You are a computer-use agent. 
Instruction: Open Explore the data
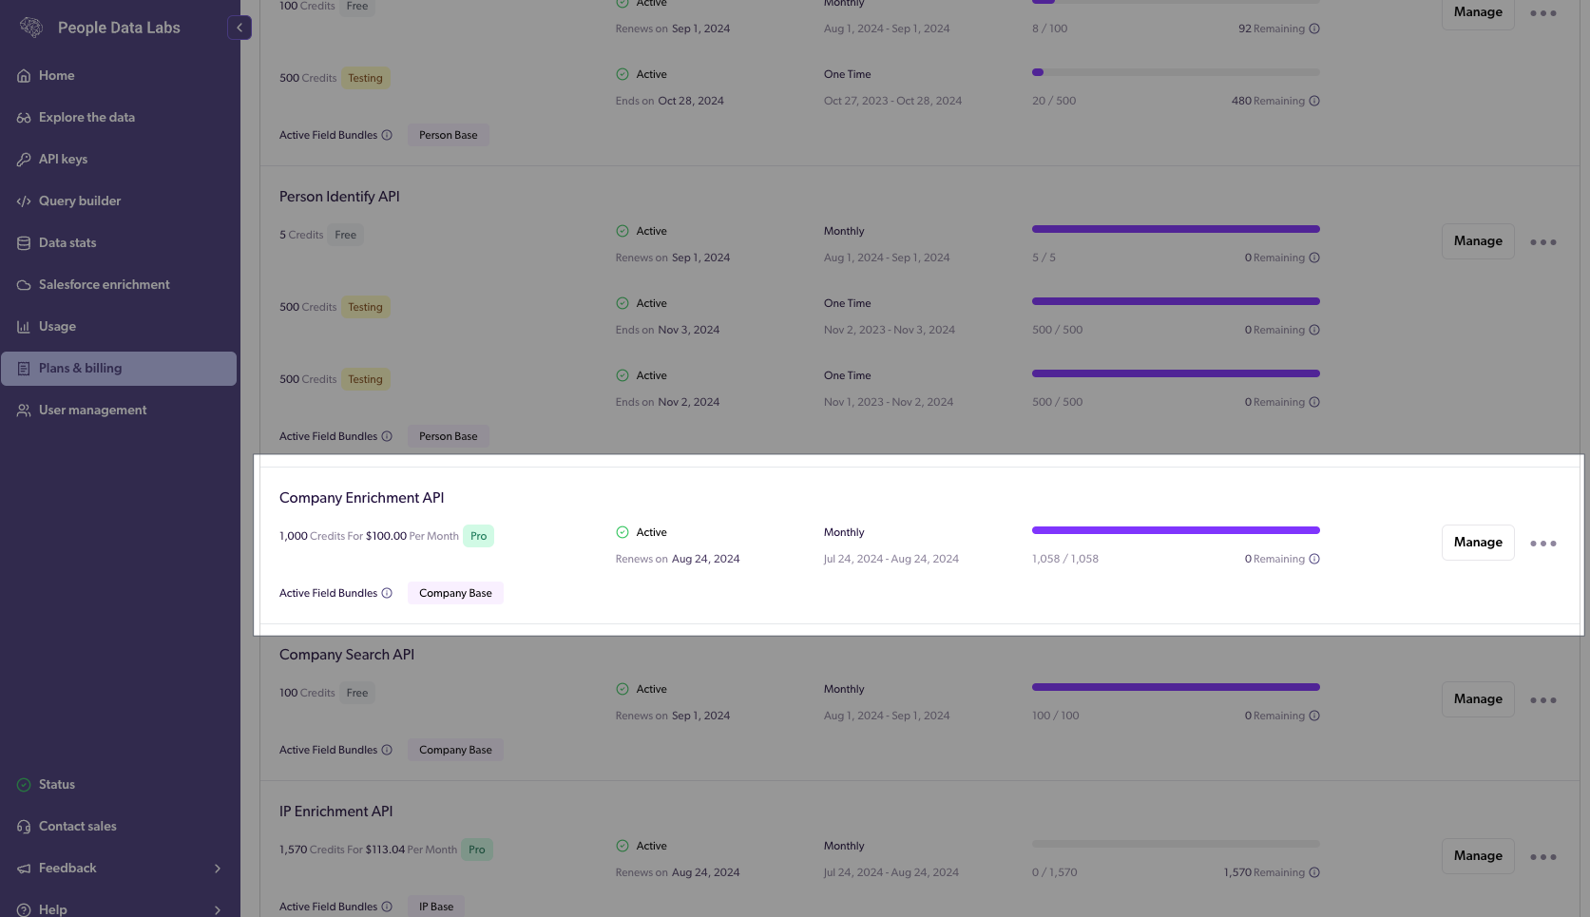click(x=119, y=118)
